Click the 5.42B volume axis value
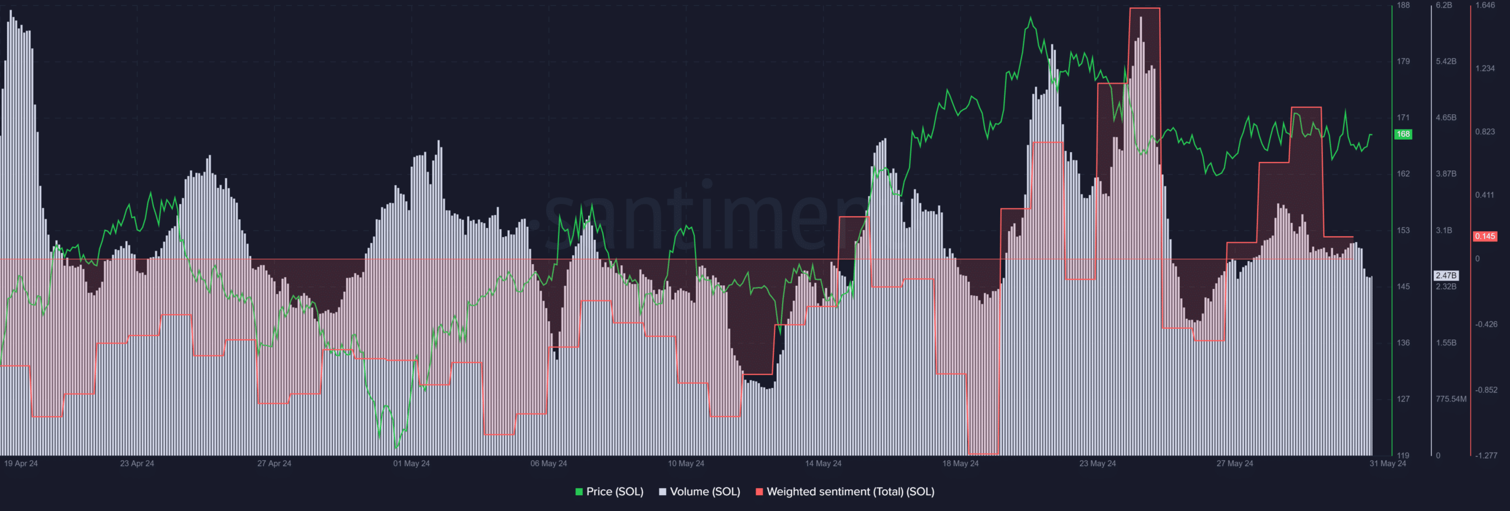This screenshot has width=1510, height=511. tap(1446, 61)
